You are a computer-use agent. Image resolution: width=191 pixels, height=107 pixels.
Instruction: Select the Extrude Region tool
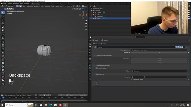[3, 45]
